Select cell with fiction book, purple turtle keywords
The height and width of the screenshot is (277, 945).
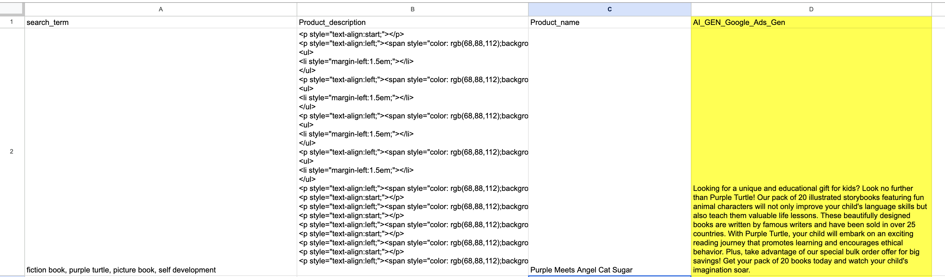[x=161, y=152]
